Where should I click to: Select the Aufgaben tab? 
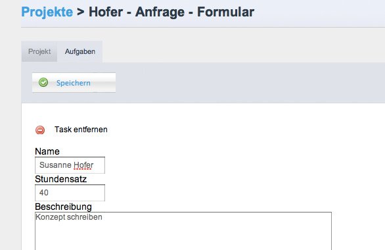(79, 51)
